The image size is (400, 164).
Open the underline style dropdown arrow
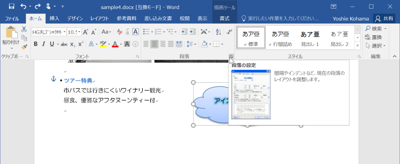[x=58, y=44]
